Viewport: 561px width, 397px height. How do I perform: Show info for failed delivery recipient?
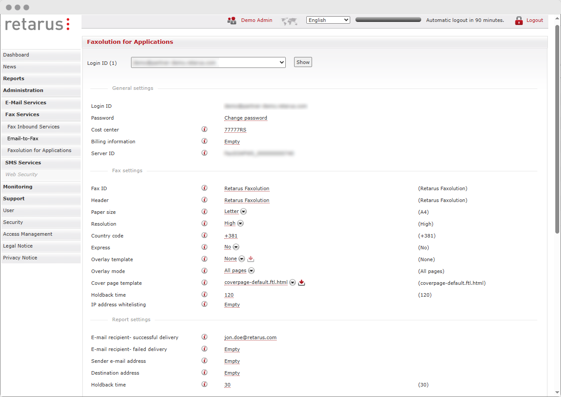(x=204, y=349)
